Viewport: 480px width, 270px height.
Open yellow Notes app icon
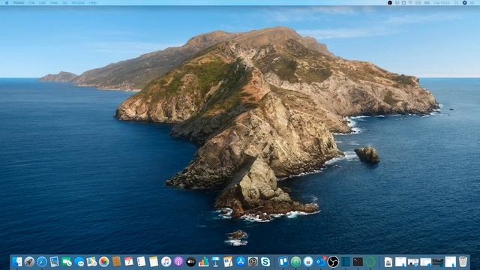[154, 262]
